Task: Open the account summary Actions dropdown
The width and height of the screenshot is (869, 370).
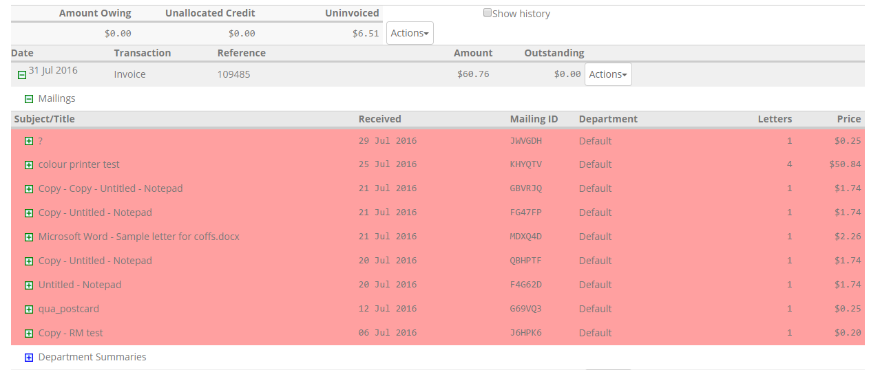Action: [x=410, y=33]
